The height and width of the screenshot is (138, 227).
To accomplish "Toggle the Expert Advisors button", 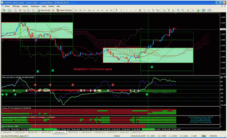I will tap(64, 10).
